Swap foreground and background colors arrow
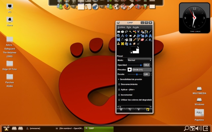212x132 pixels. point(138,47)
